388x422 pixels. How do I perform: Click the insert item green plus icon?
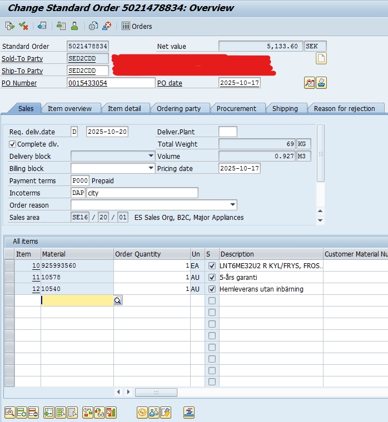[x=22, y=413]
